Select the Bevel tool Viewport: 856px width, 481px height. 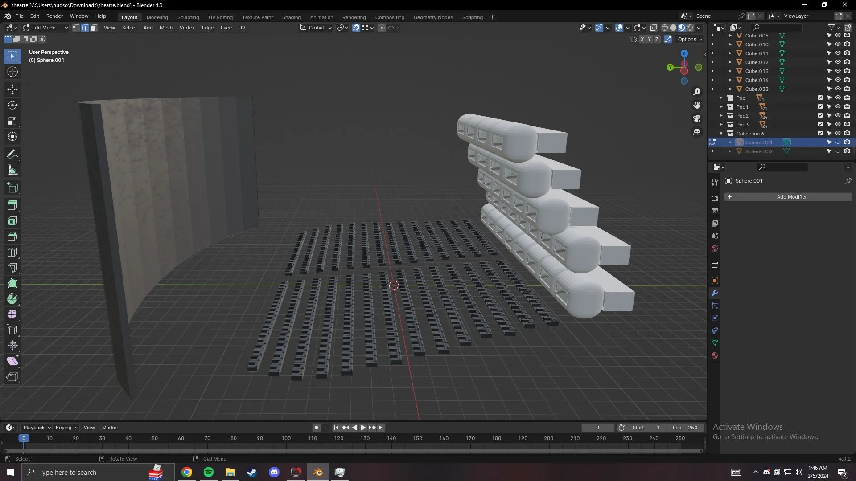point(12,236)
